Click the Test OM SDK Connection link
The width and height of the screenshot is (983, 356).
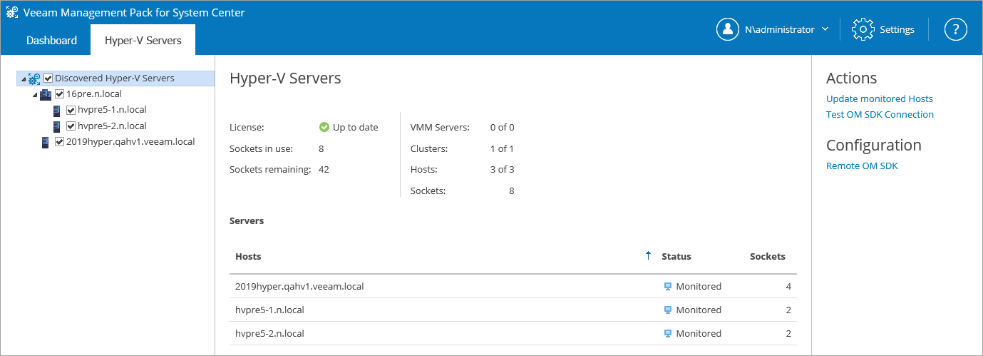coord(880,115)
